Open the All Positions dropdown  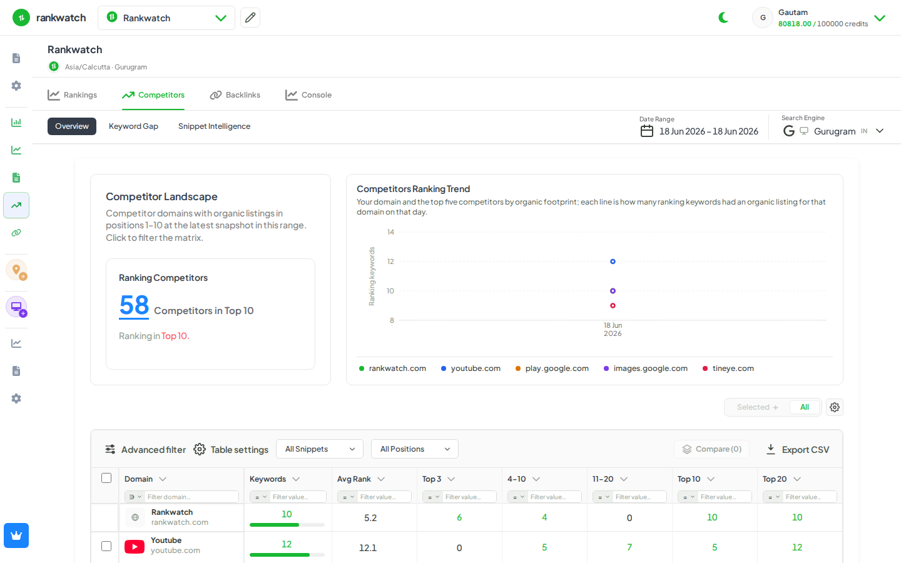pyautogui.click(x=415, y=449)
